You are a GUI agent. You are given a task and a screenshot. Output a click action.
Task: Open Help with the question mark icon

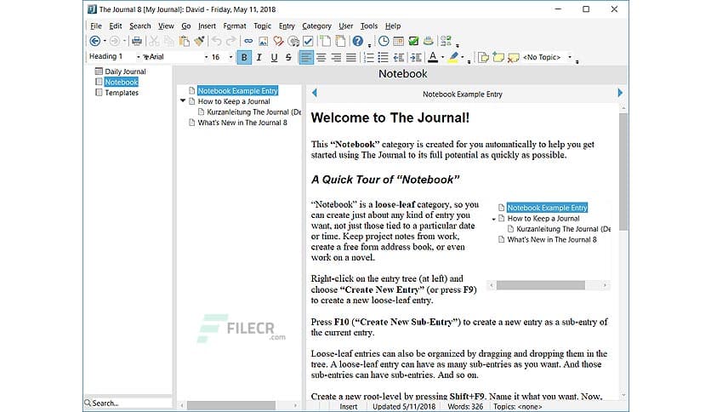(358, 41)
